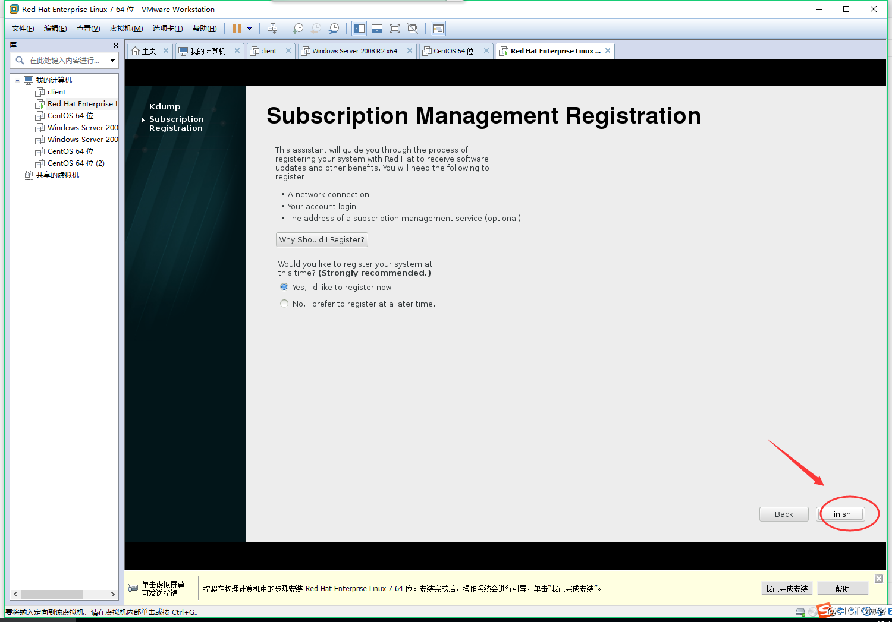Click the keyboard icon in the hint bar
Image resolution: width=892 pixels, height=622 pixels.
click(x=133, y=588)
